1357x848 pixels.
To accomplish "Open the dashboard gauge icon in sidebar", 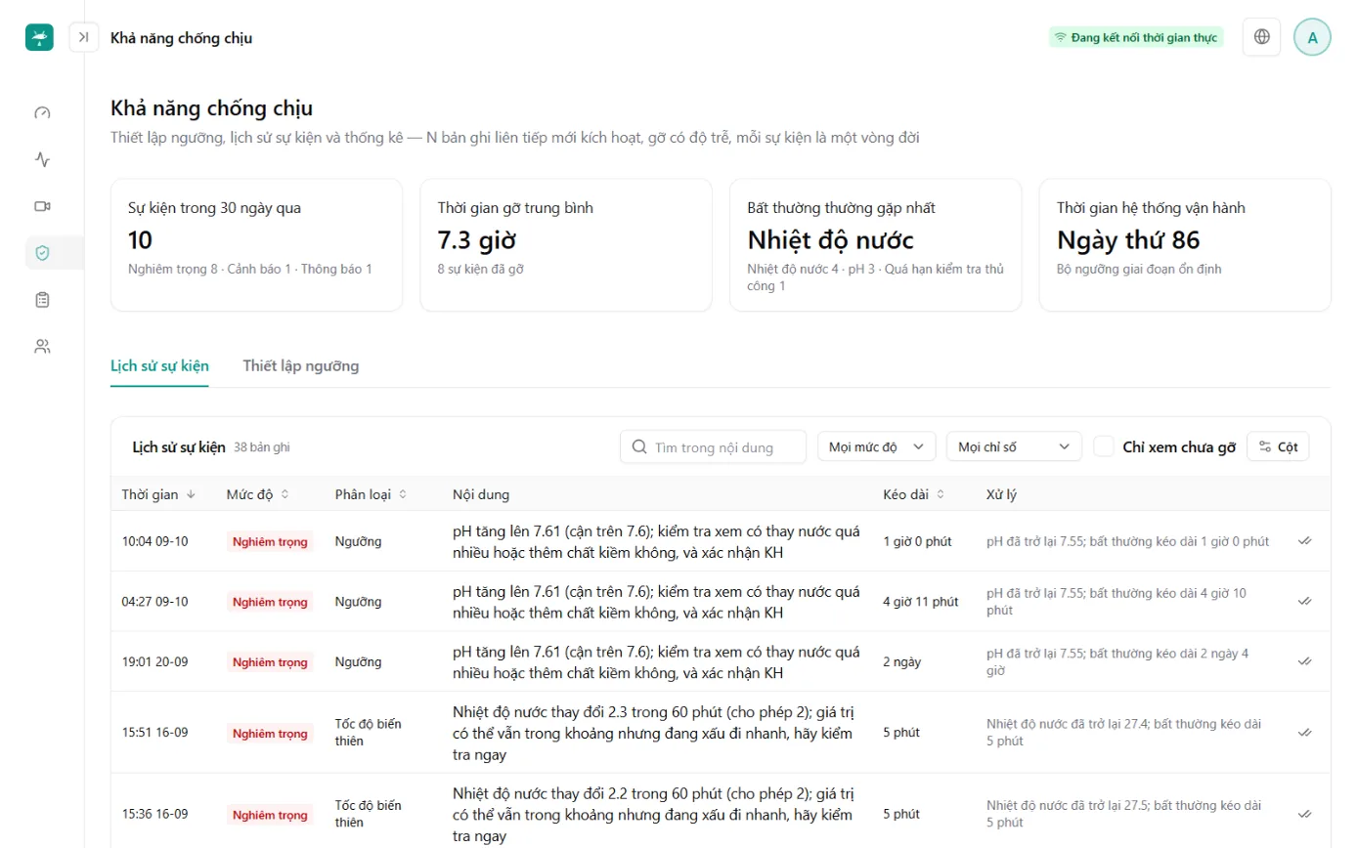I will 42,112.
